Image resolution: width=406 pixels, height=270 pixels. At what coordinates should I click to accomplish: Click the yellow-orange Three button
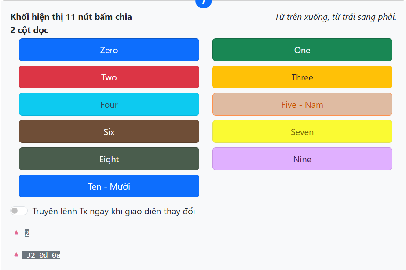click(302, 77)
